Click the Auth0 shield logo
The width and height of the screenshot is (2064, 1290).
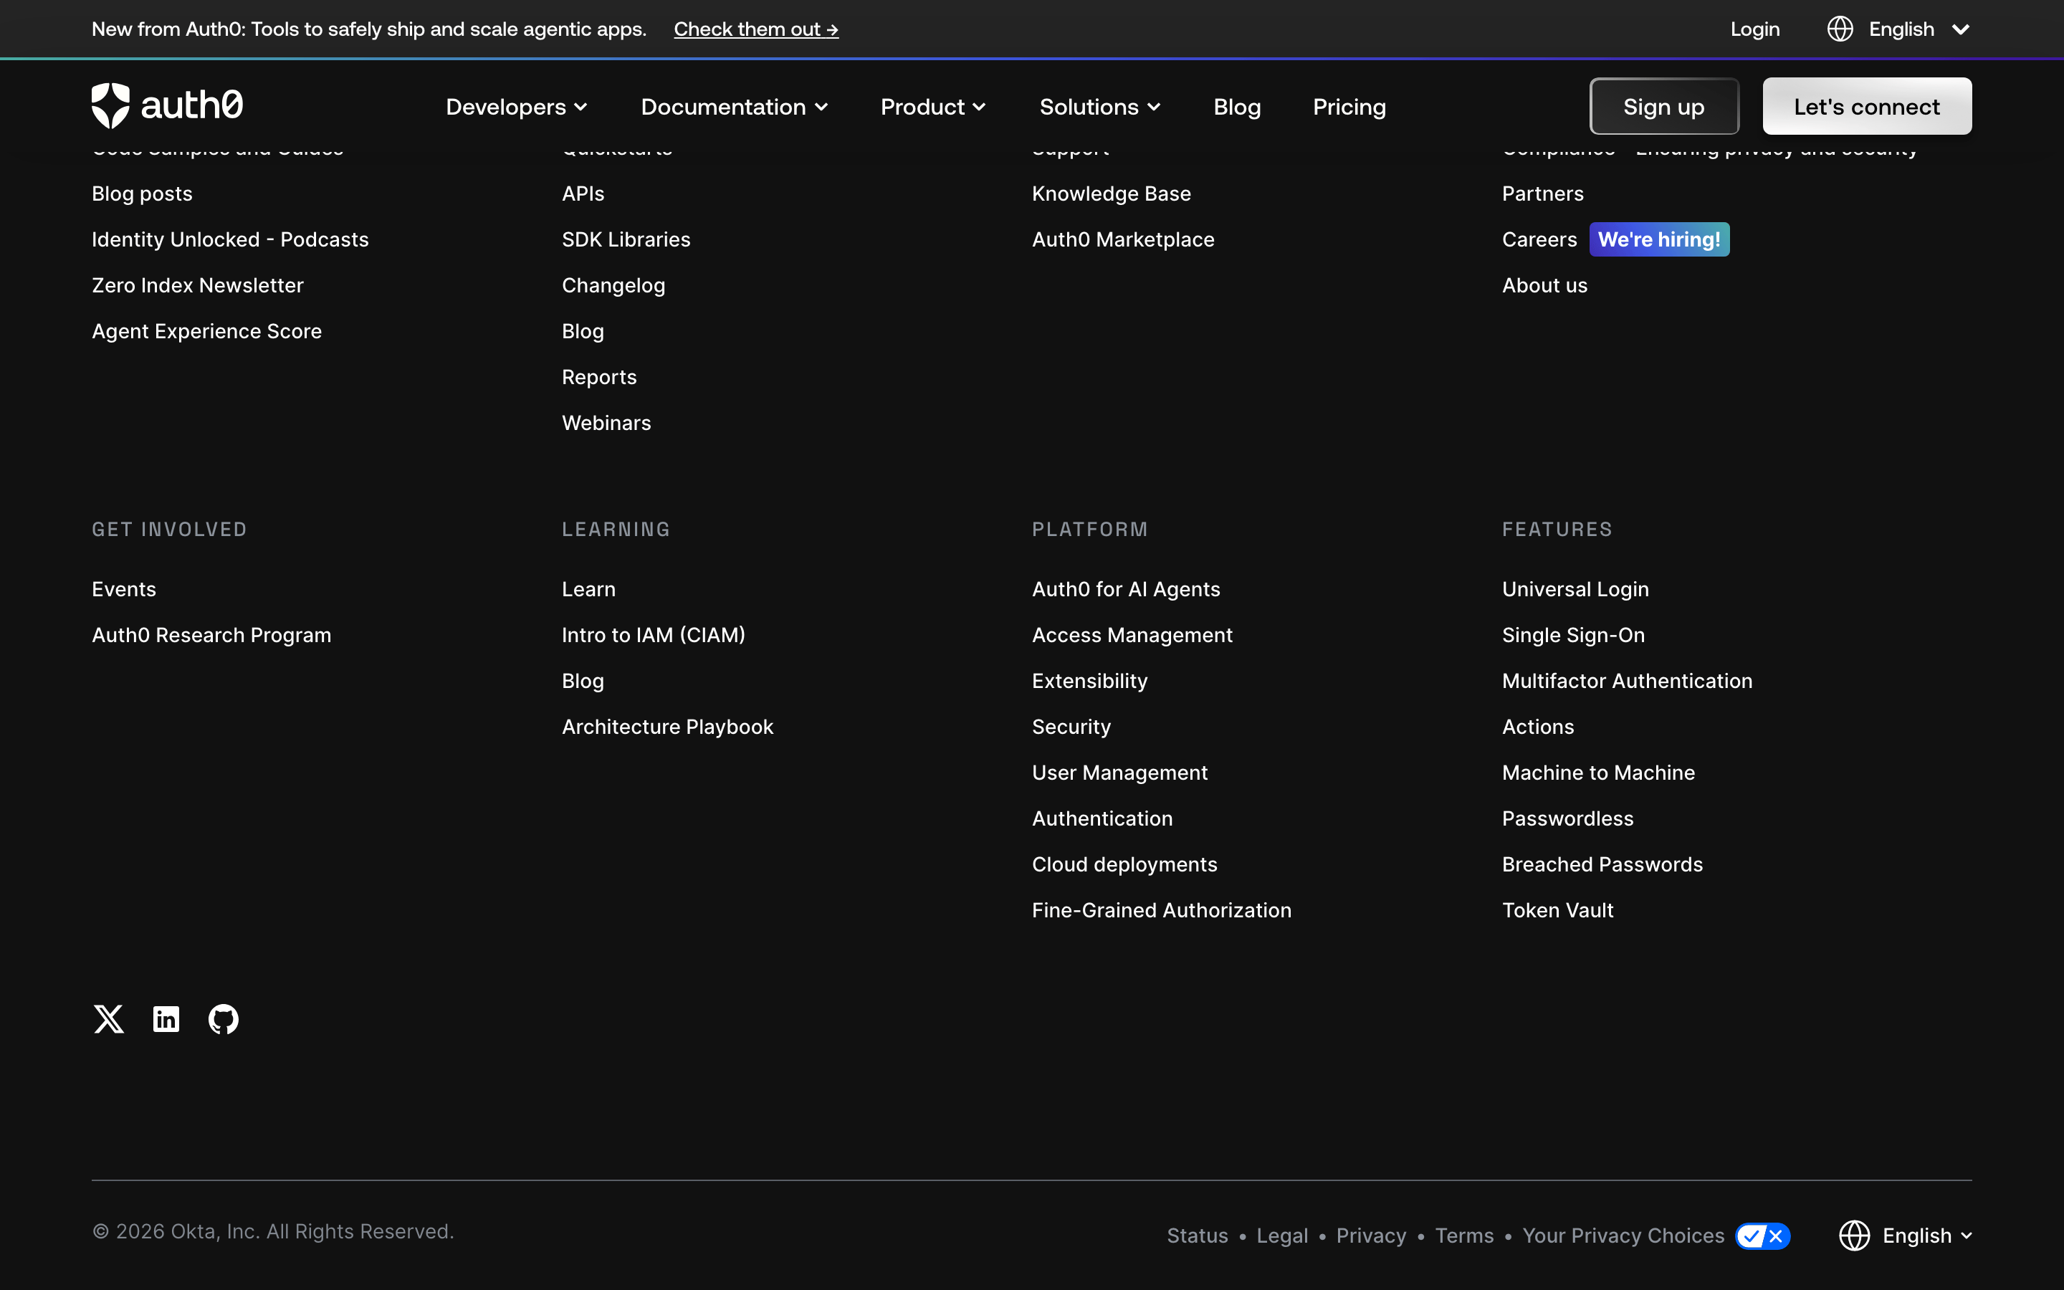(111, 106)
